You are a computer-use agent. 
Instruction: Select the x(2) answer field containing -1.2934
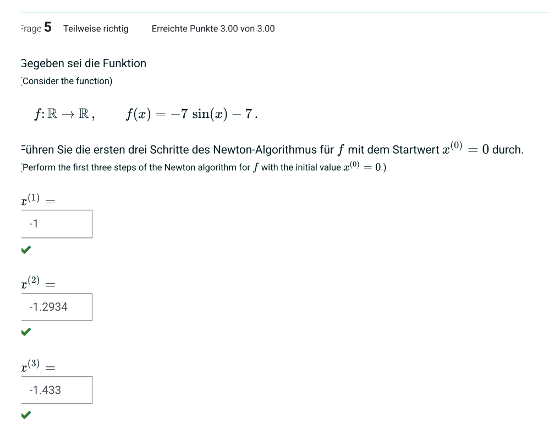coord(57,307)
